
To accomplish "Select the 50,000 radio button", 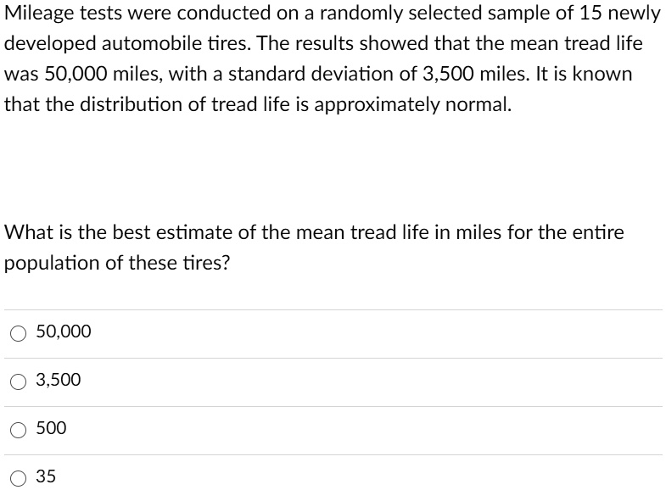I will 19,332.
